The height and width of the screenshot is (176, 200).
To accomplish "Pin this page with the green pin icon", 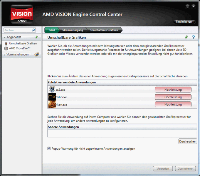I will 186,37.
